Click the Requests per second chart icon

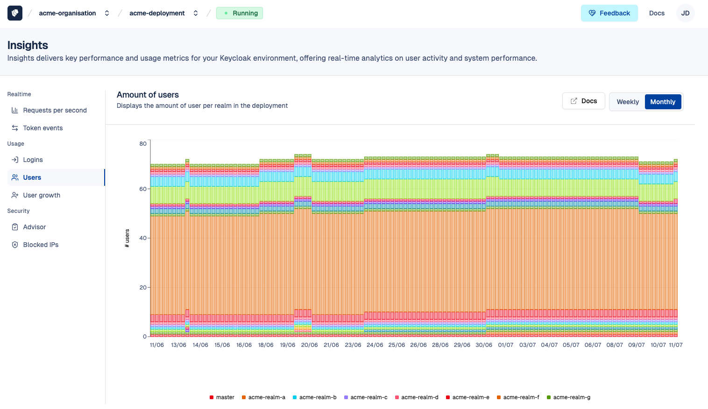15,110
